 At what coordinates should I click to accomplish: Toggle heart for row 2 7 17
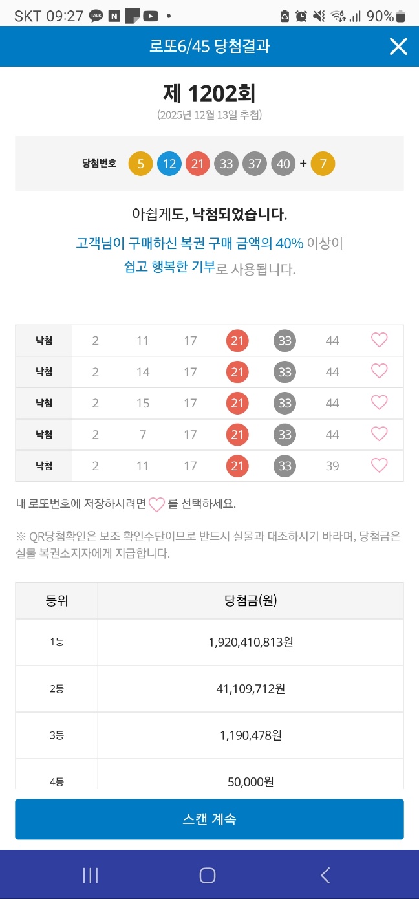(379, 434)
